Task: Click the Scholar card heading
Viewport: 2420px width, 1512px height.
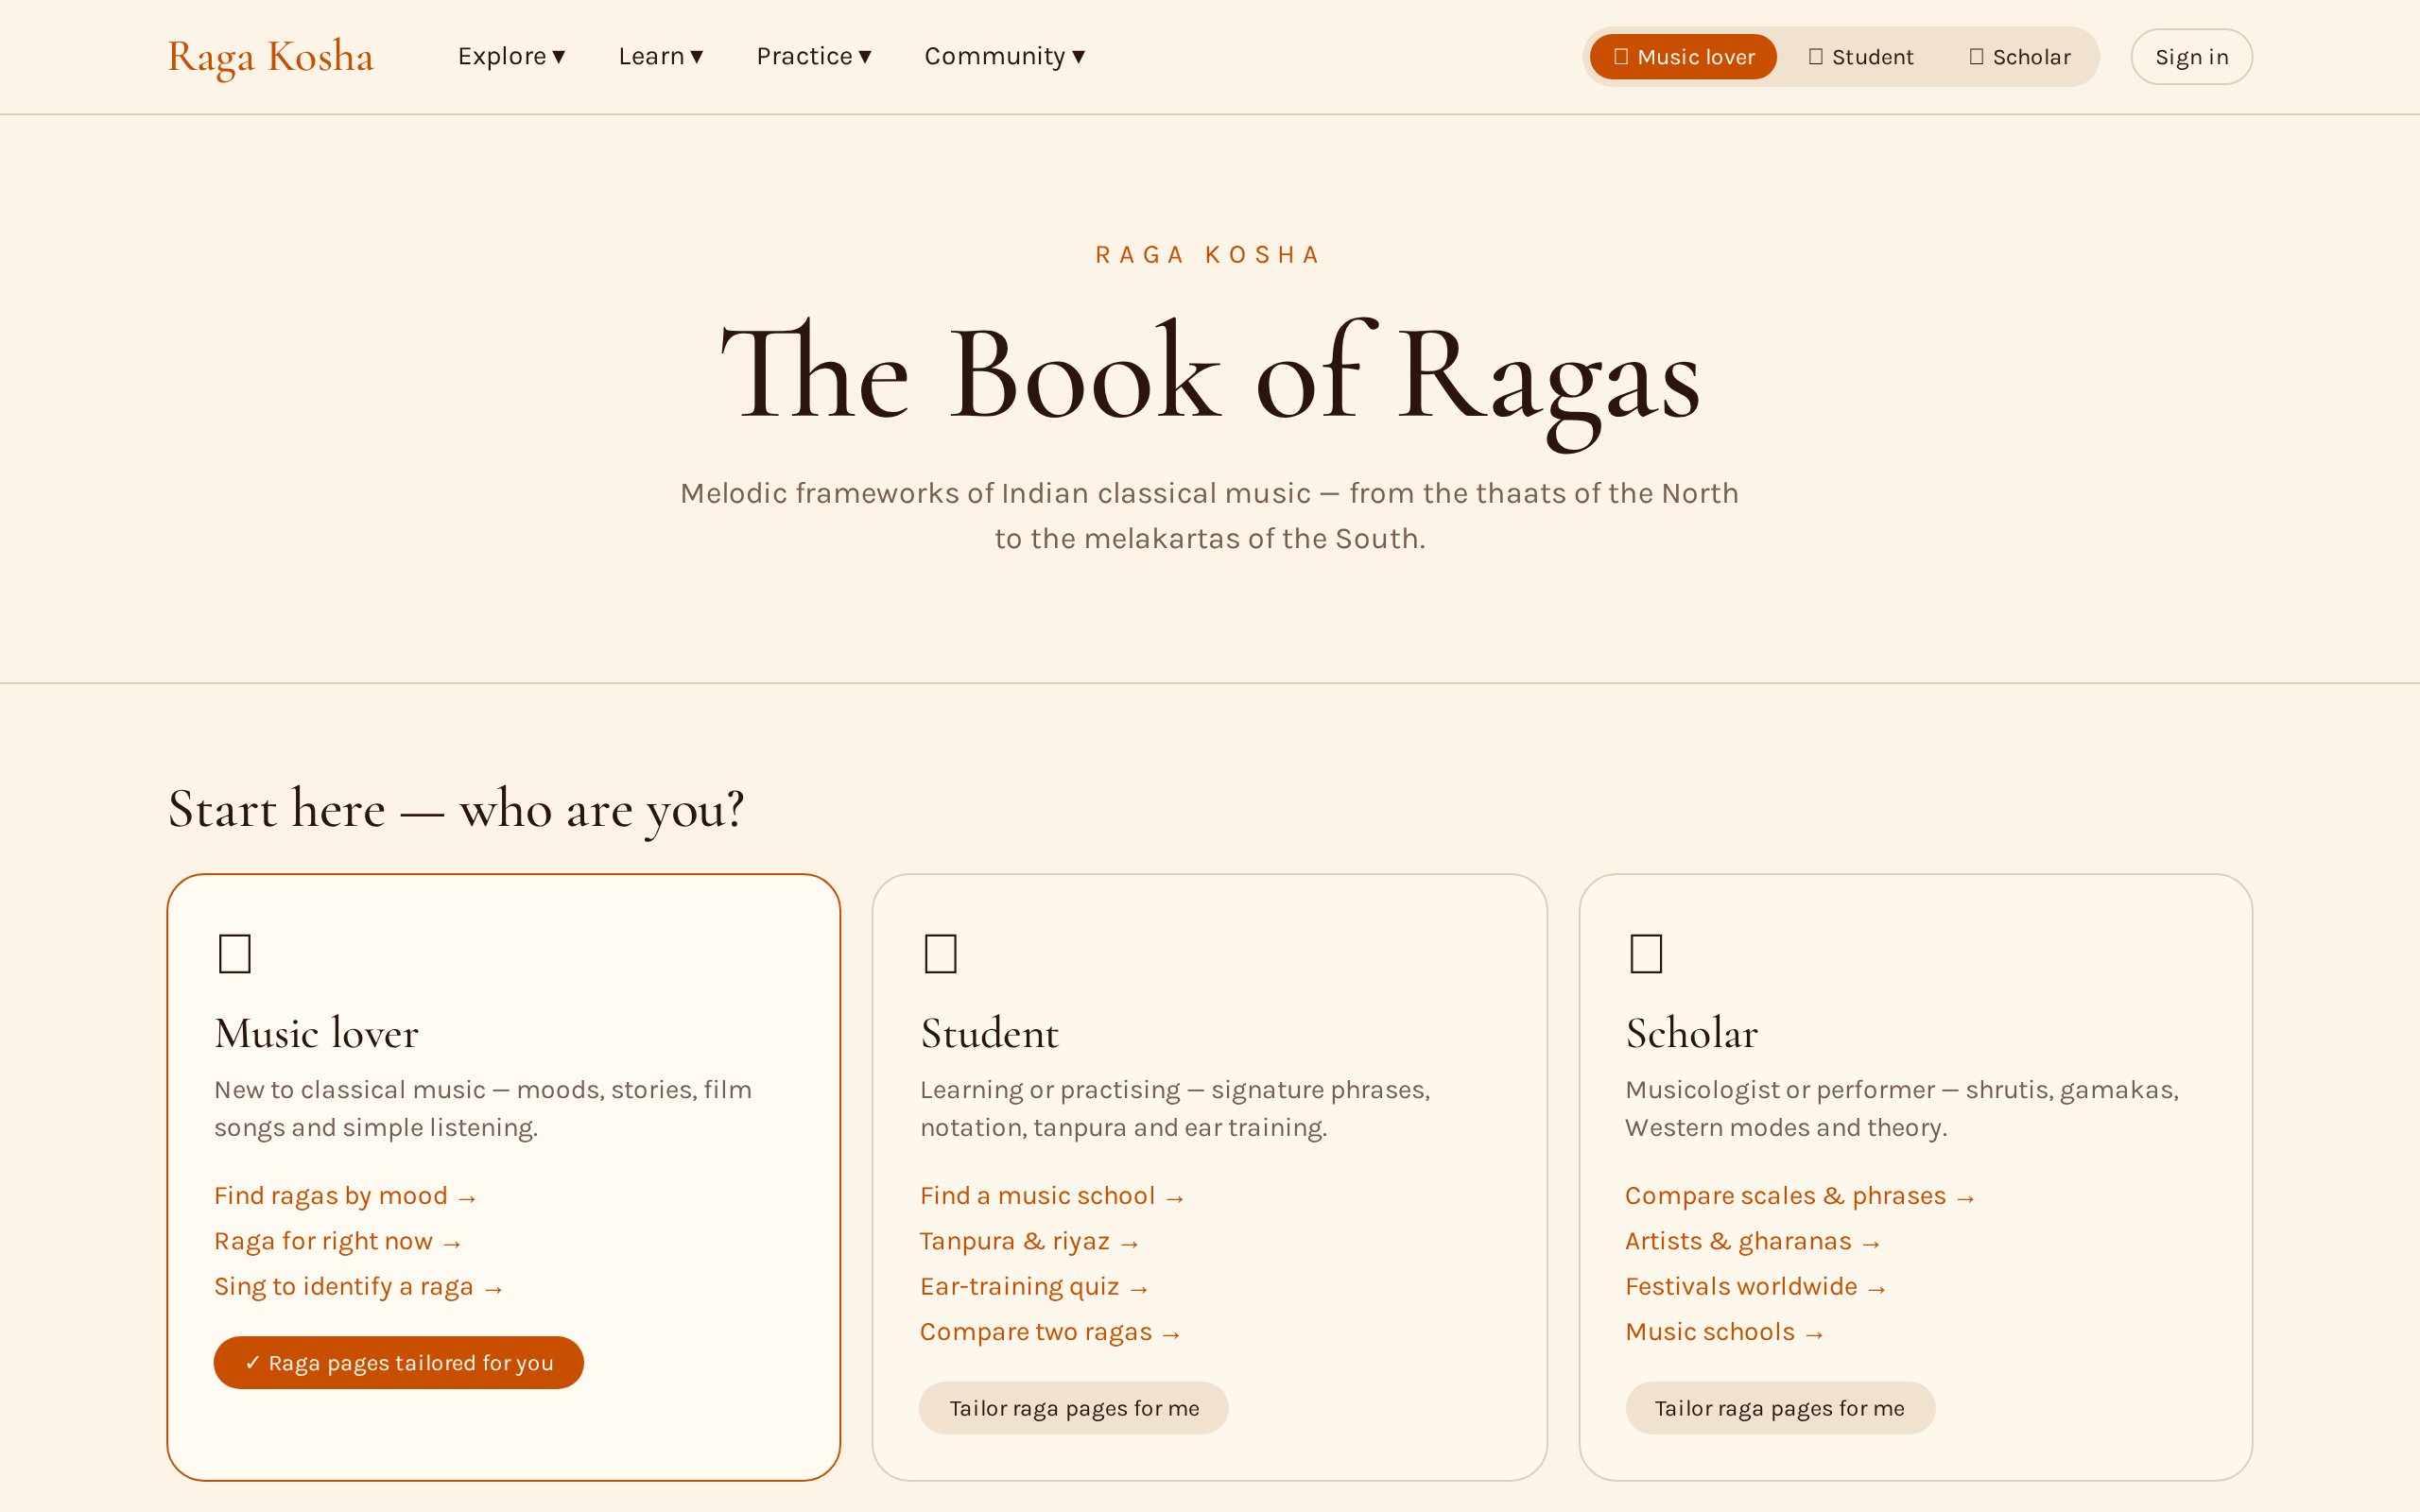Action: [x=1691, y=1033]
